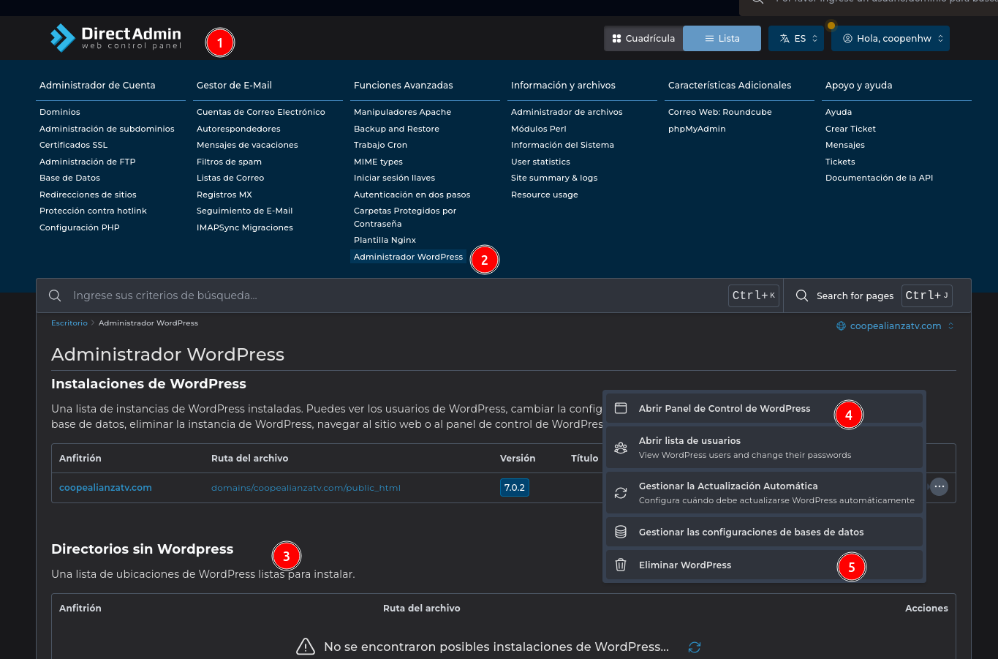Open the ES language dropdown

[796, 39]
